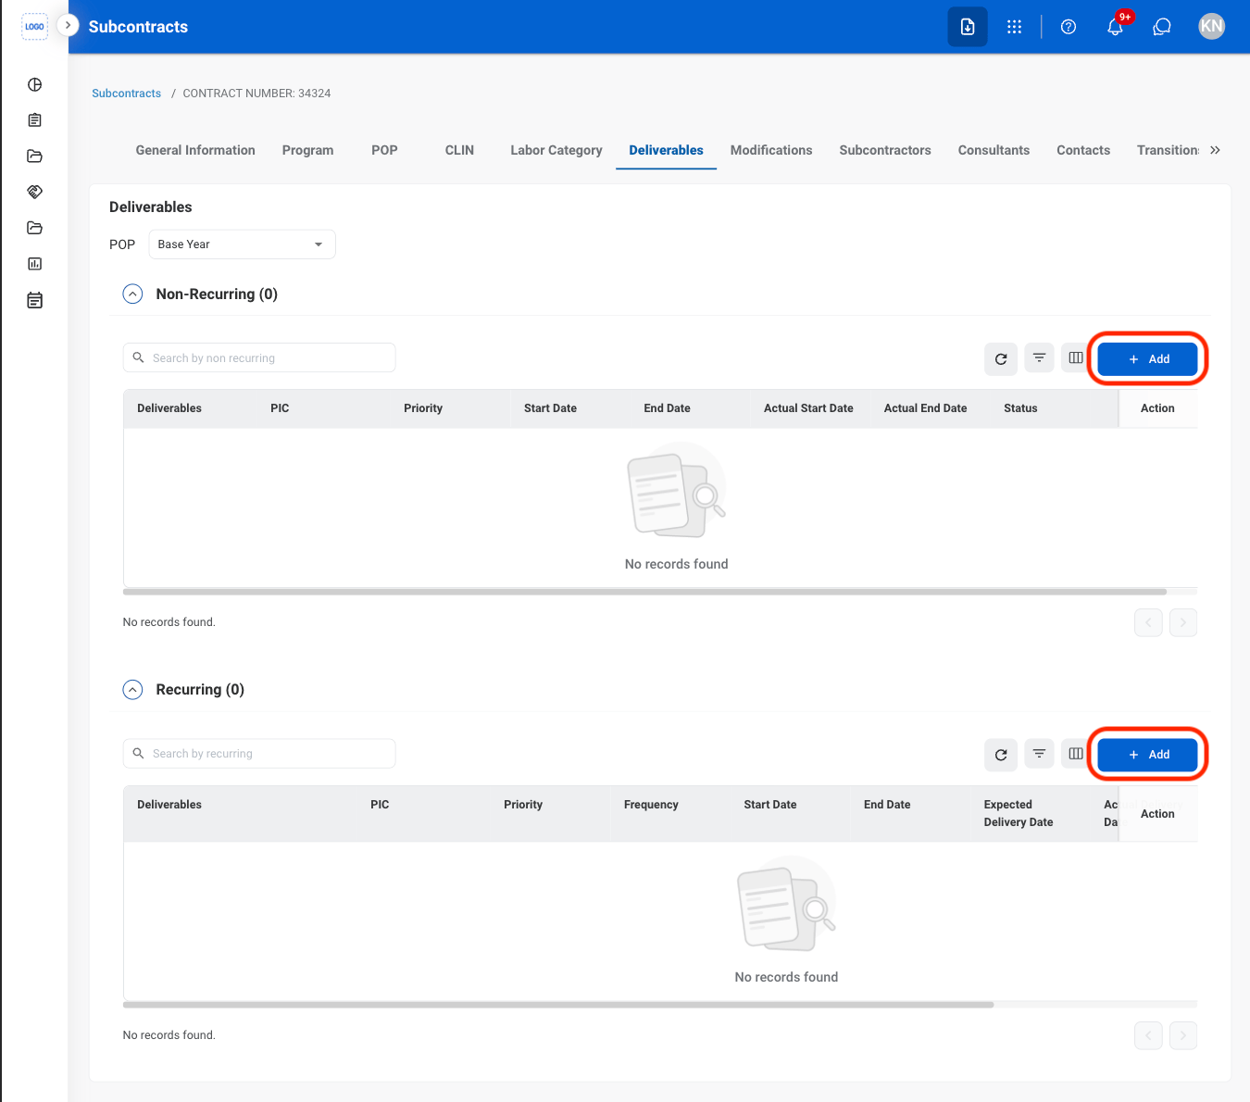The width and height of the screenshot is (1250, 1102).
Task: Refresh the Non-Recurring deliverables table
Action: (x=1001, y=358)
